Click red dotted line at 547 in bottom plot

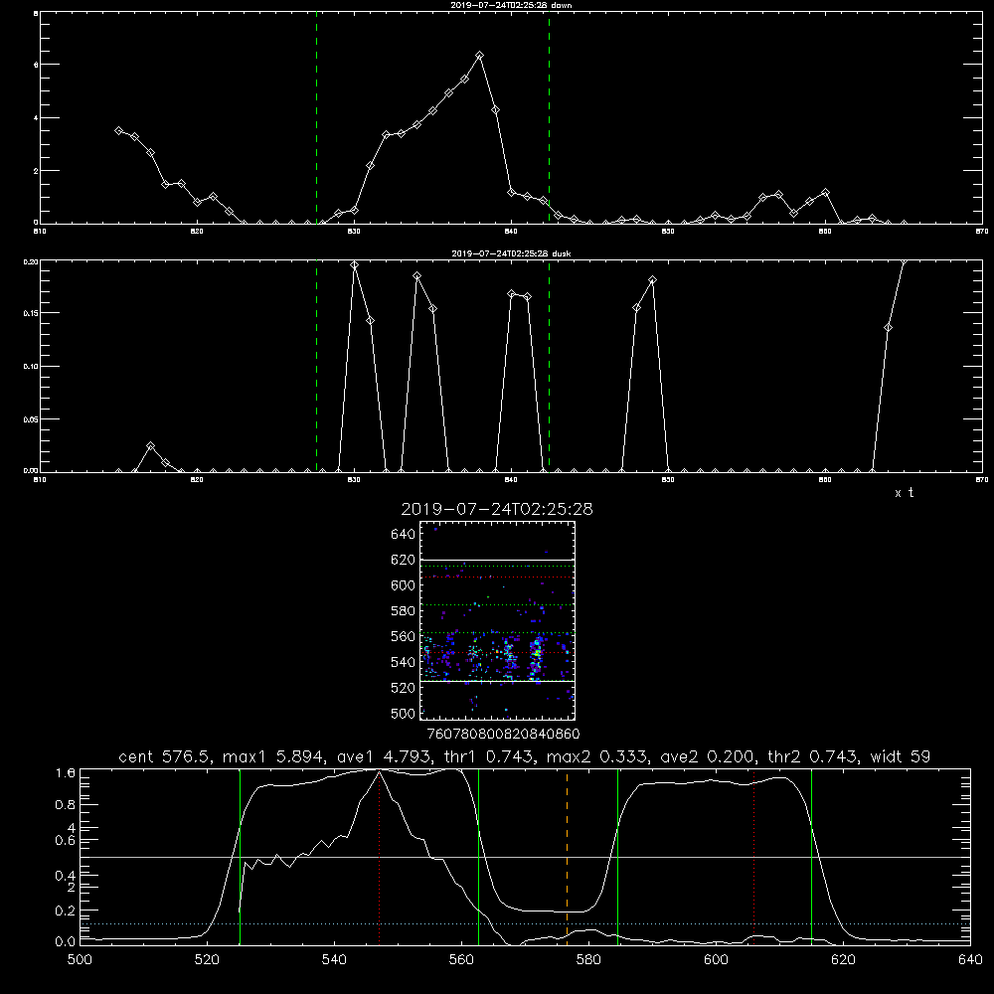pyautogui.click(x=379, y=857)
